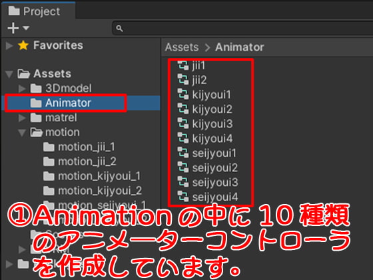Select the seijyoui4 animator controller

click(208, 197)
